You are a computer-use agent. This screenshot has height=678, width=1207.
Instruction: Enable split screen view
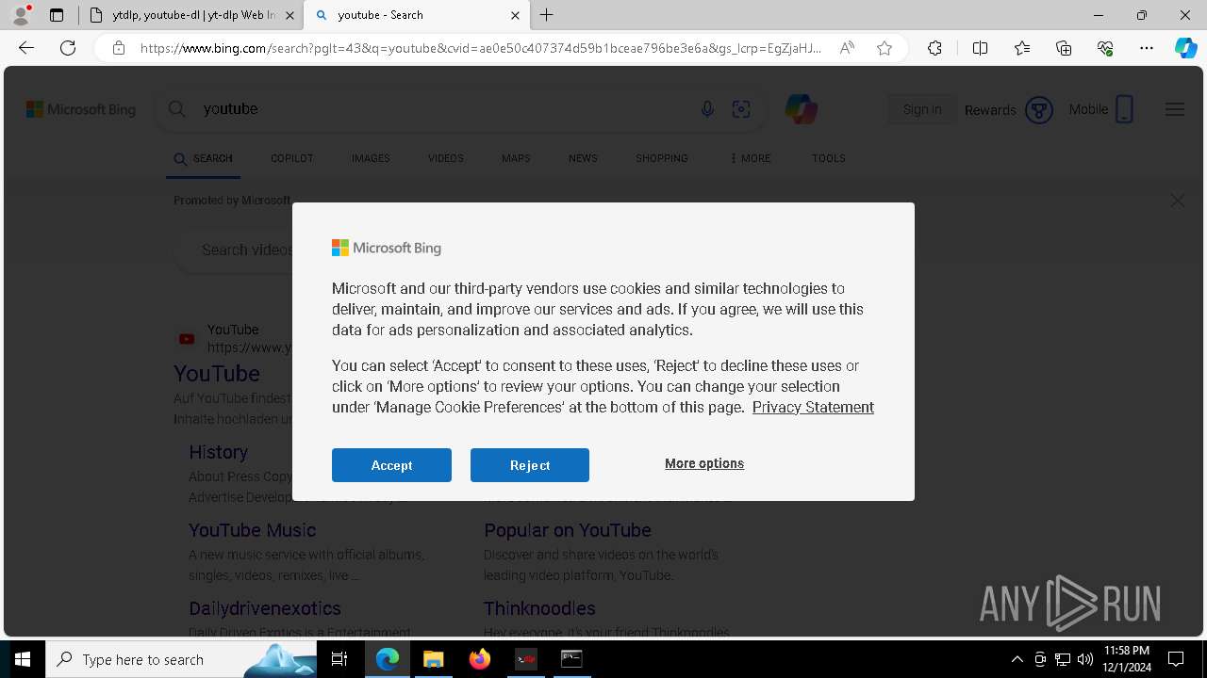980,48
